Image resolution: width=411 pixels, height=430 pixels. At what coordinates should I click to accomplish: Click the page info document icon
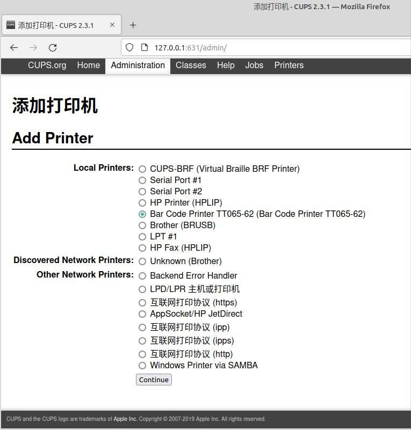[x=145, y=47]
